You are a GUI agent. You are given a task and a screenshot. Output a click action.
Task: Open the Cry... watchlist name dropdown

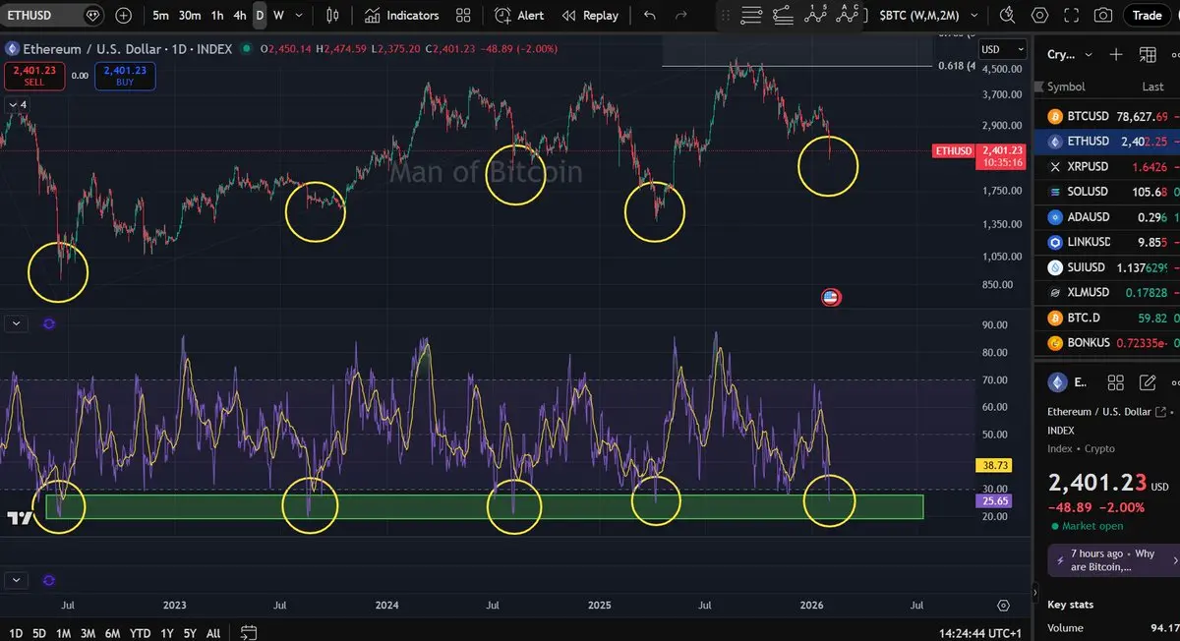(x=1071, y=55)
